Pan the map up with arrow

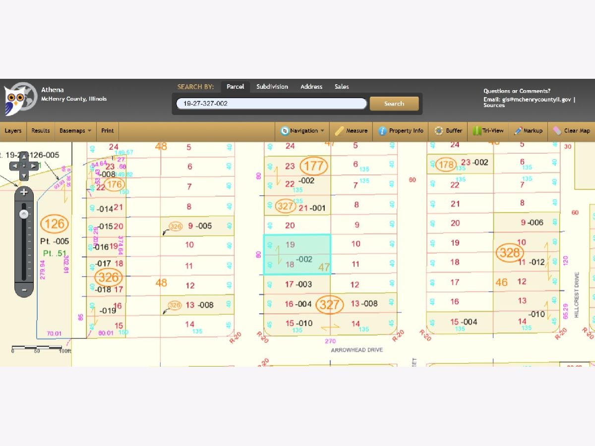coord(23,157)
